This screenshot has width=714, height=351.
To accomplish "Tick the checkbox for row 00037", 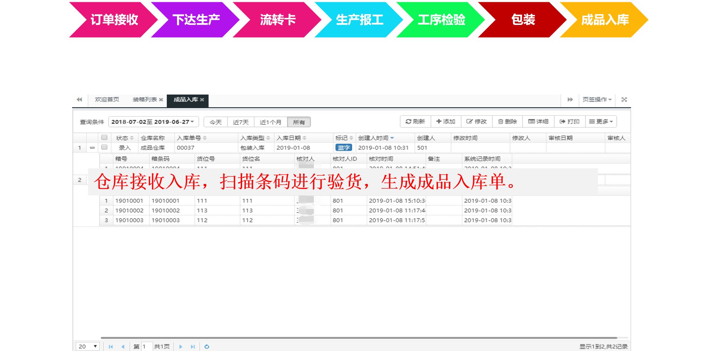I will [104, 147].
